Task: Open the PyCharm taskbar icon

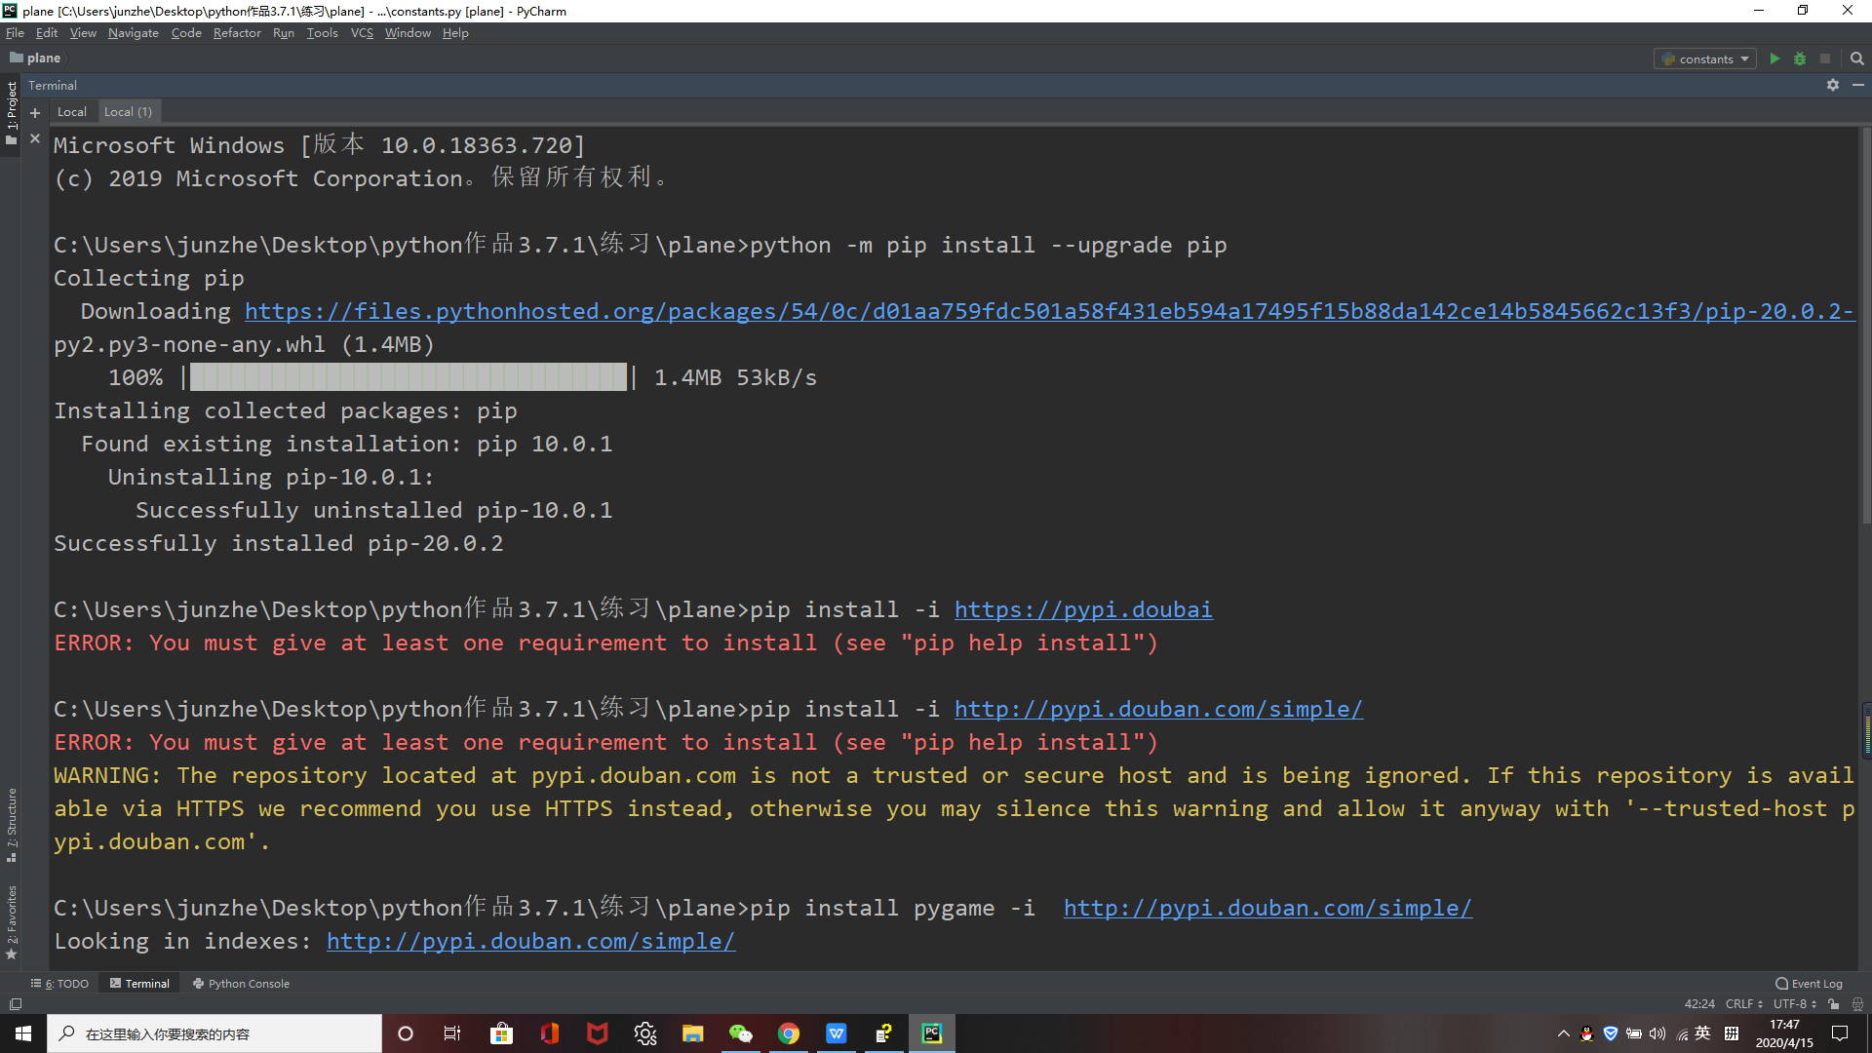Action: 931,1033
